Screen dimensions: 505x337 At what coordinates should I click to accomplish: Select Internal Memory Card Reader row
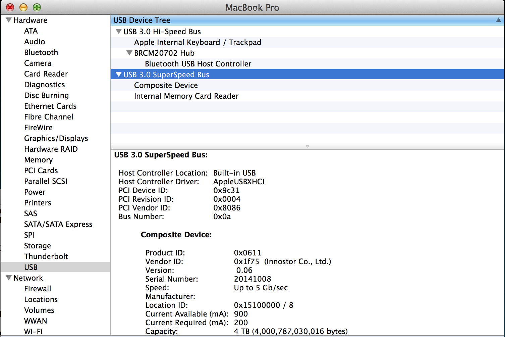point(307,96)
